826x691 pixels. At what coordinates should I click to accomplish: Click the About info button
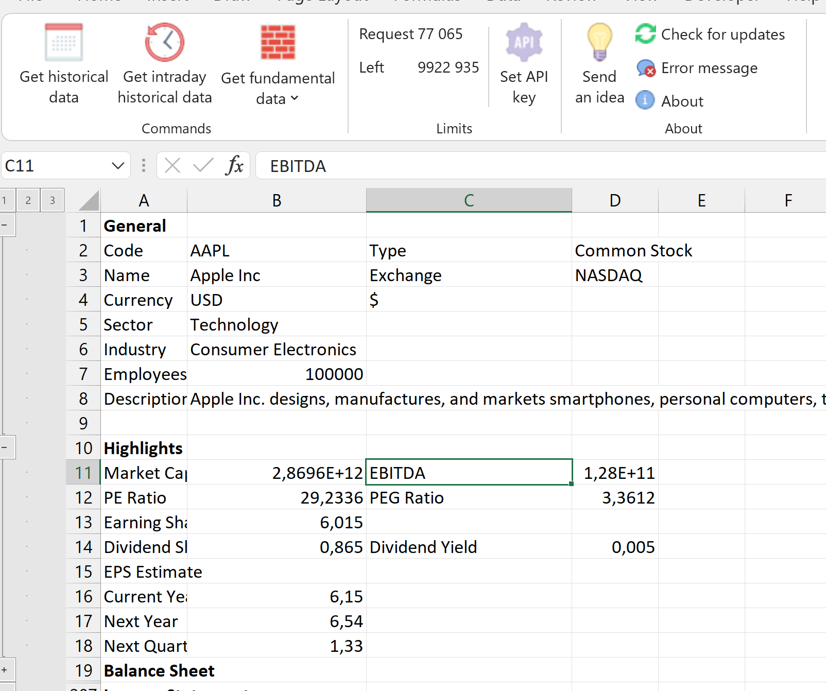[x=669, y=101]
